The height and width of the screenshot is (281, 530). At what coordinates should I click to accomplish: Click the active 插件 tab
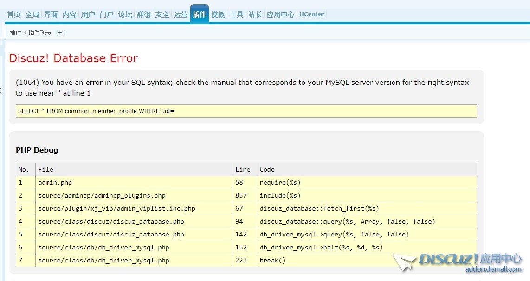point(200,14)
